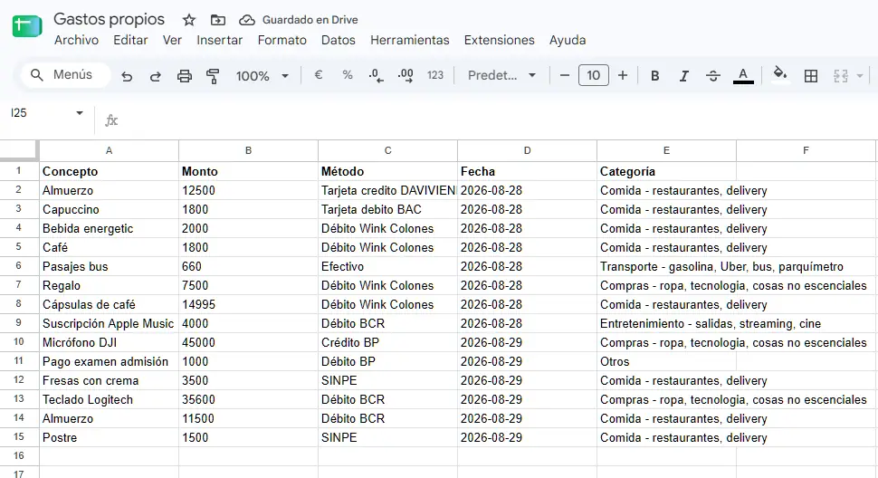Increase font size with plus button

coord(623,75)
